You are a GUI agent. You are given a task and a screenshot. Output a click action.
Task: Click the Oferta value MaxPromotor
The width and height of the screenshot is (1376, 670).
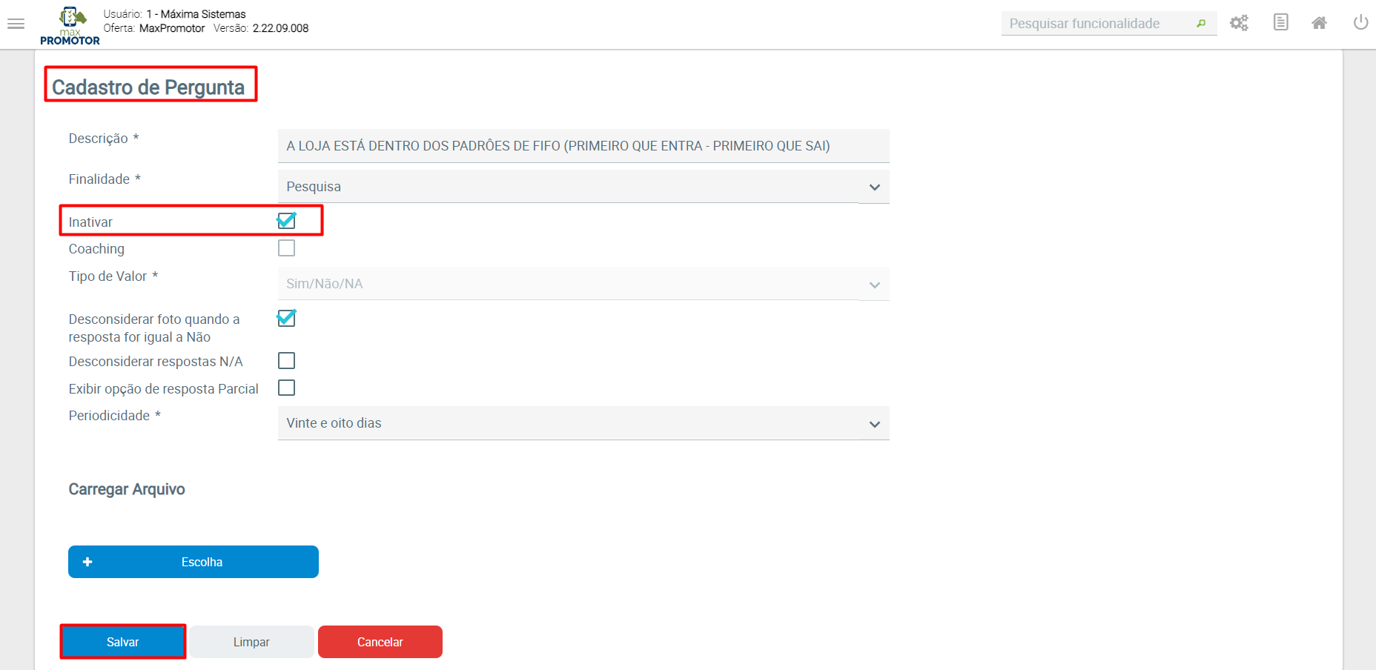[172, 28]
